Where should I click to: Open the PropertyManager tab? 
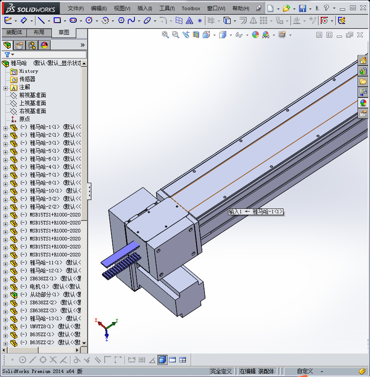point(20,45)
